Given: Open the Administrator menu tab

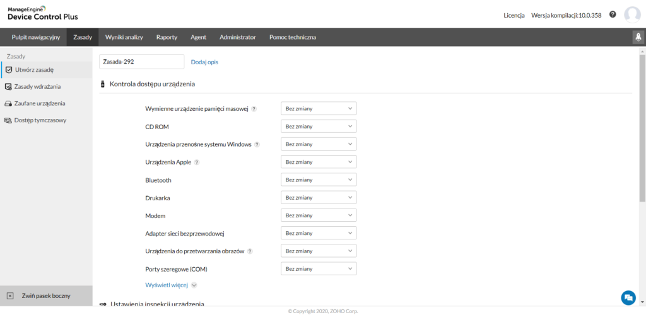Looking at the screenshot, I should 237,37.
